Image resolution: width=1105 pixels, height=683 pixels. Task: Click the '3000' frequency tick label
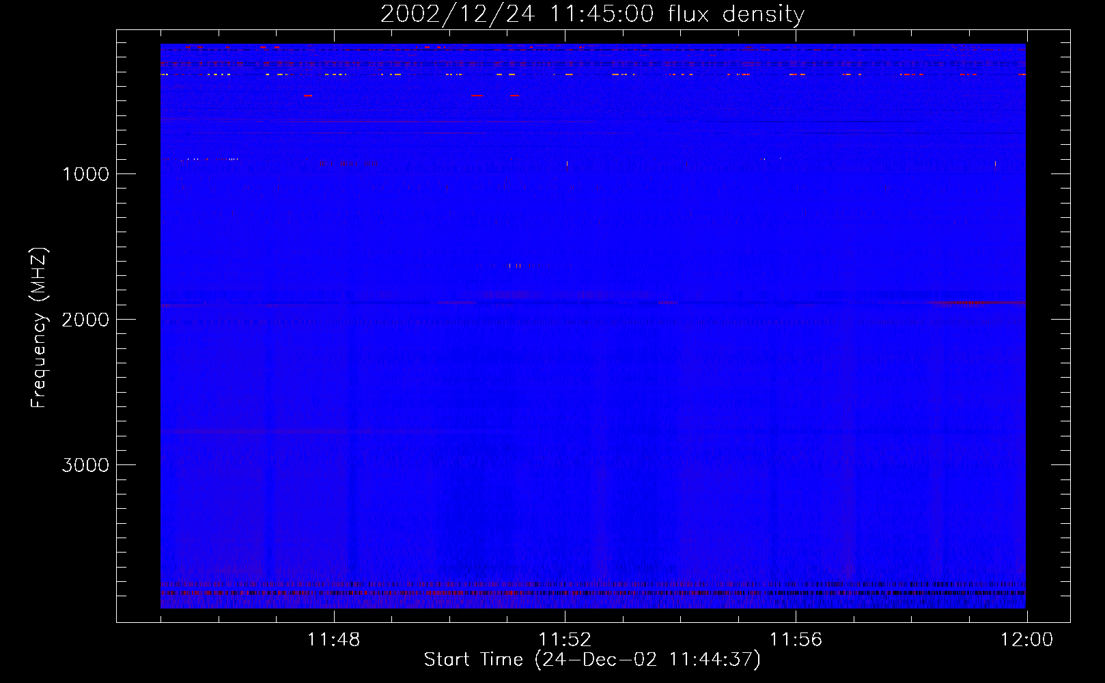pos(85,465)
